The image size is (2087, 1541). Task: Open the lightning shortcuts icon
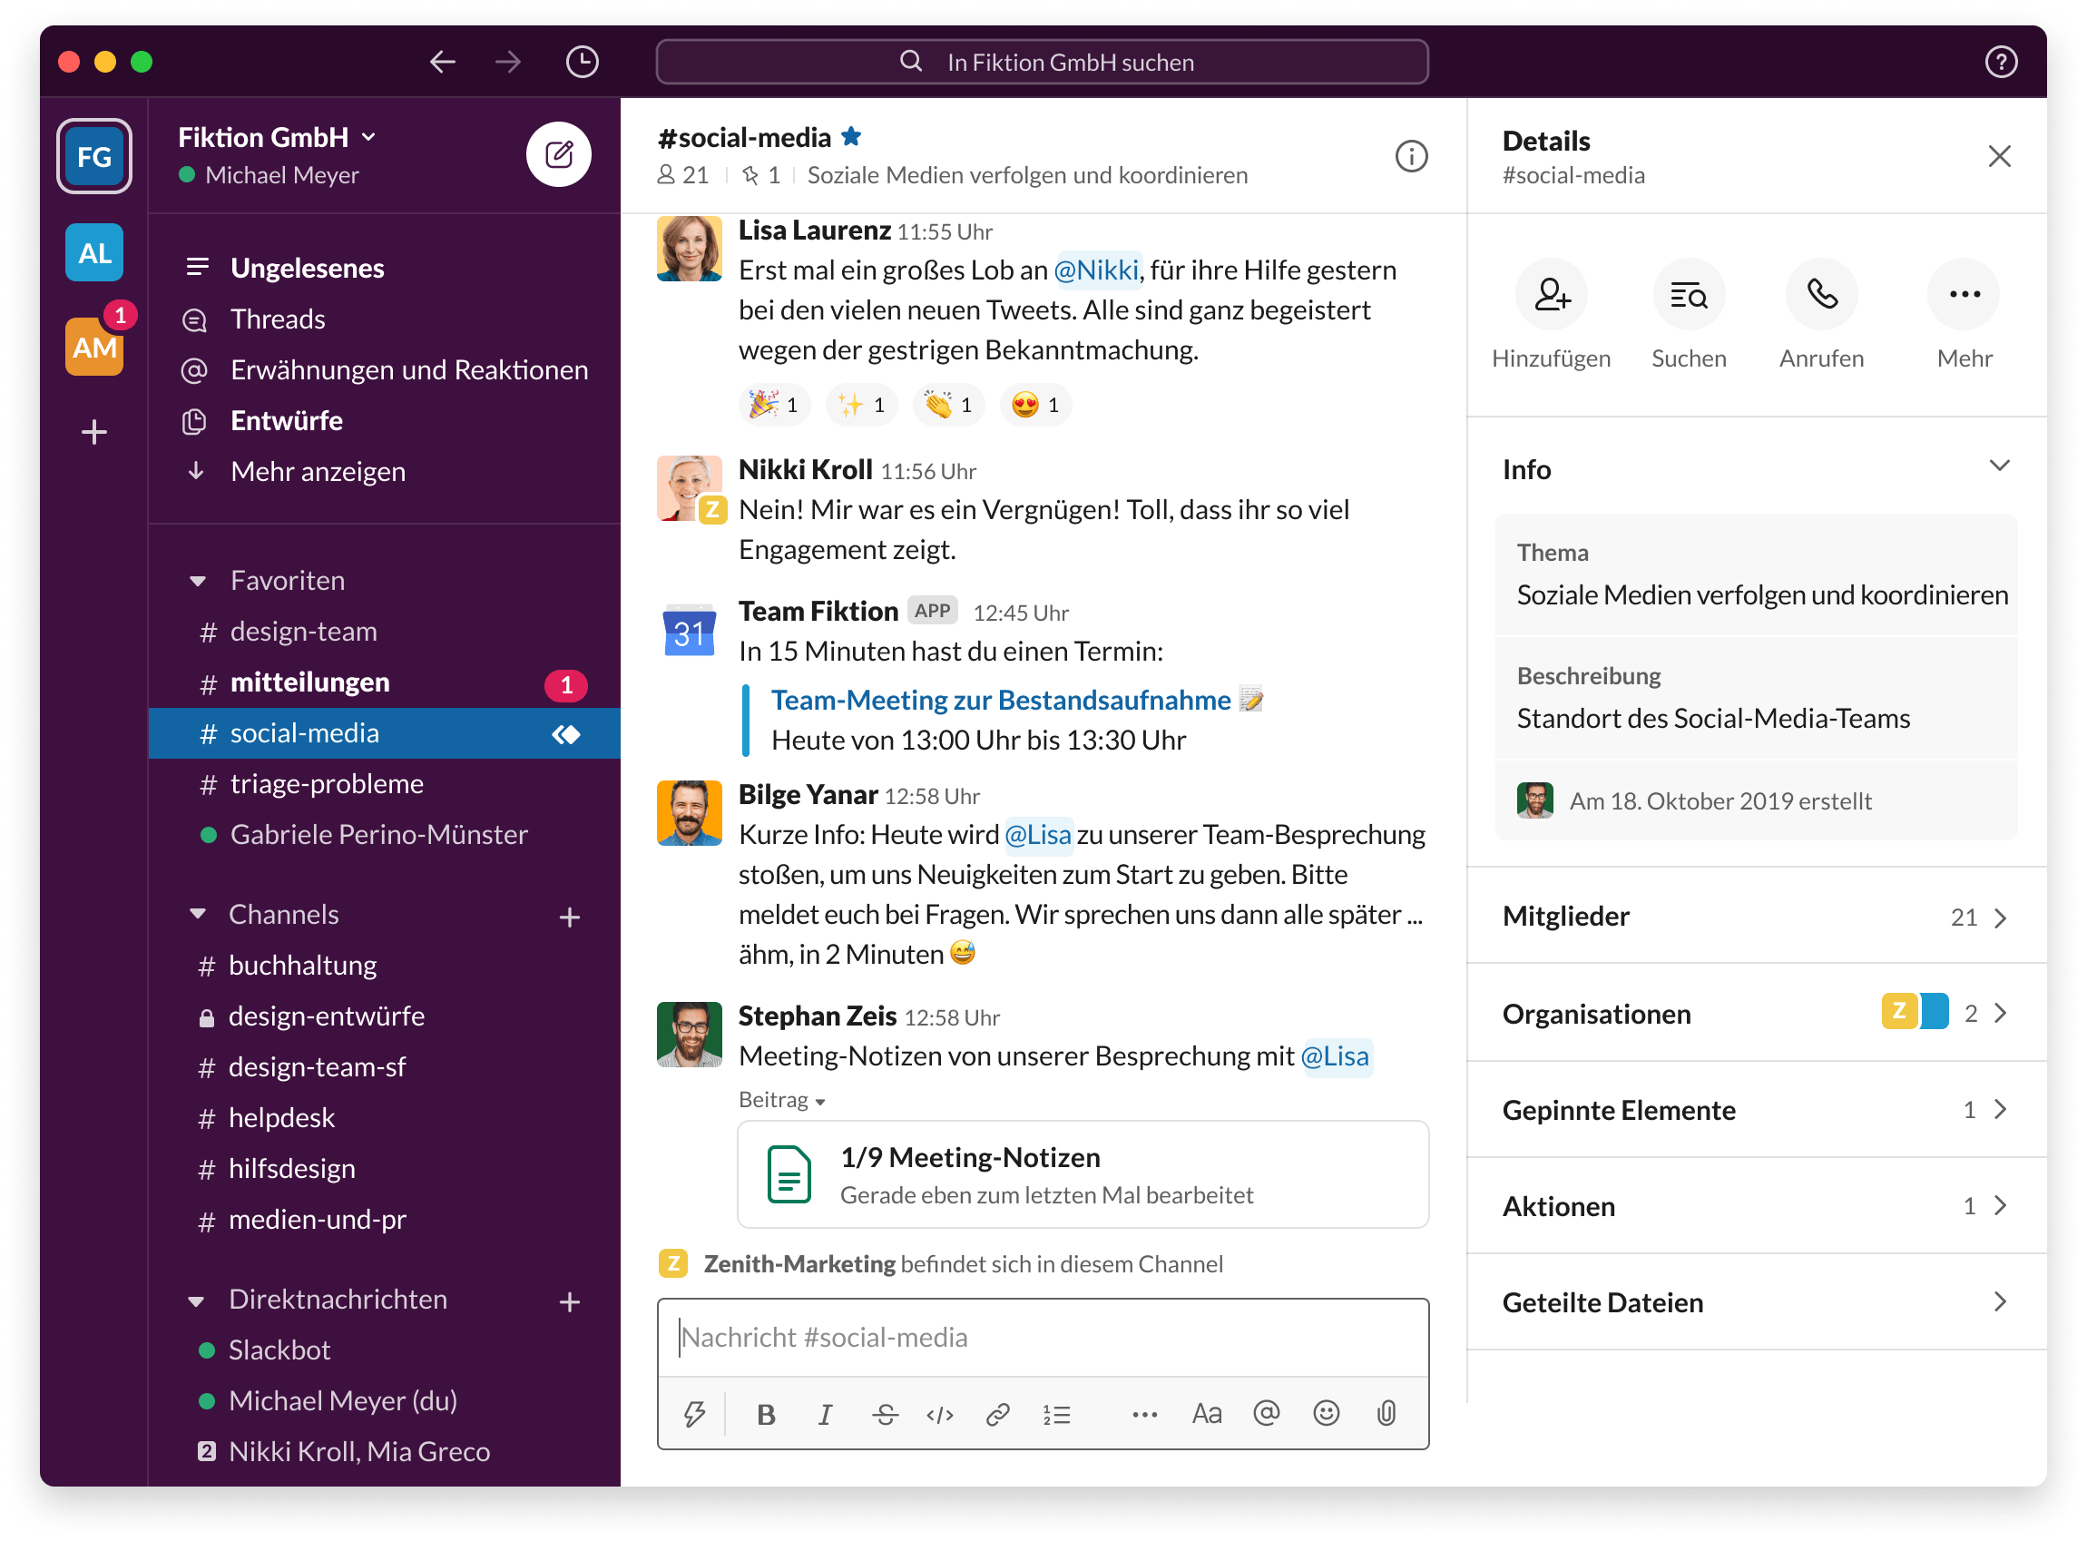click(694, 1414)
